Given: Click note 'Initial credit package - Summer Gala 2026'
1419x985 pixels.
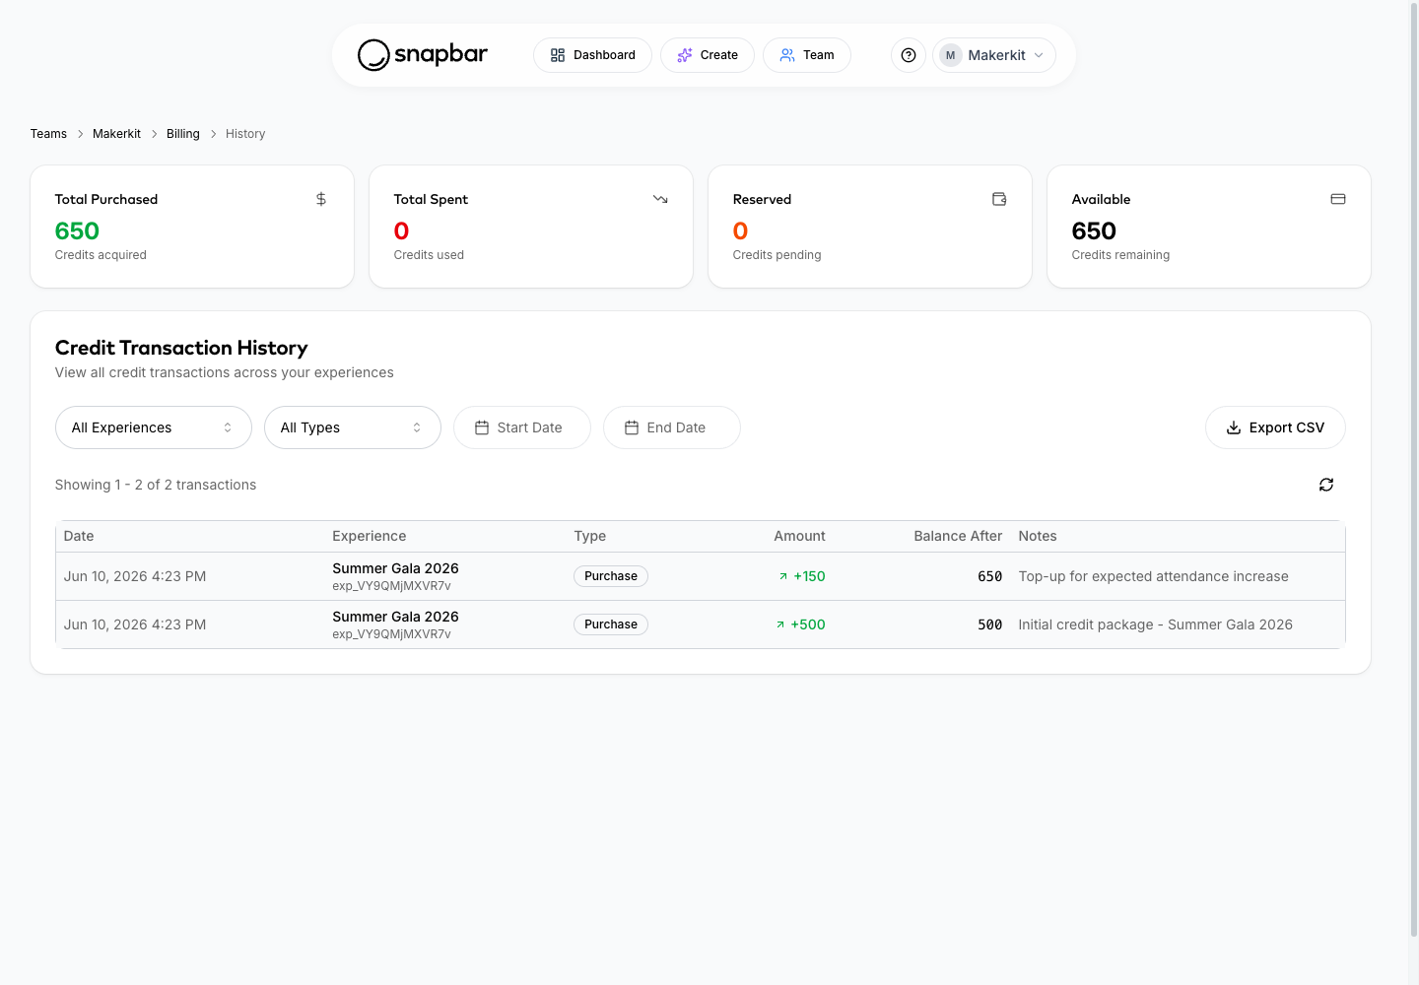Looking at the screenshot, I should pos(1155,624).
